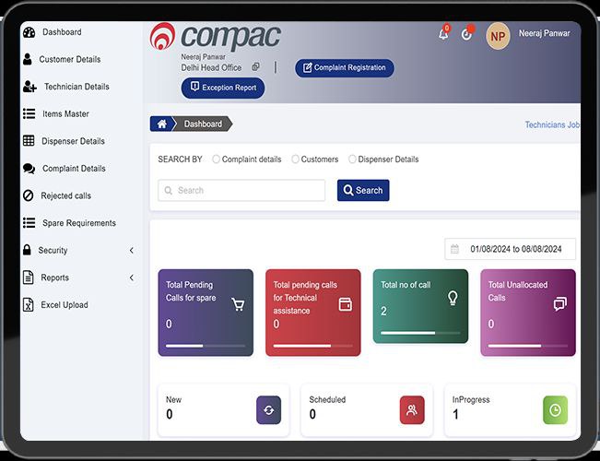This screenshot has height=461, width=600.
Task: Click the cart icon on spare calls card
Action: 237,304
